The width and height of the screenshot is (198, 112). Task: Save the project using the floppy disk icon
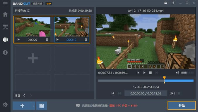tap(42, 106)
